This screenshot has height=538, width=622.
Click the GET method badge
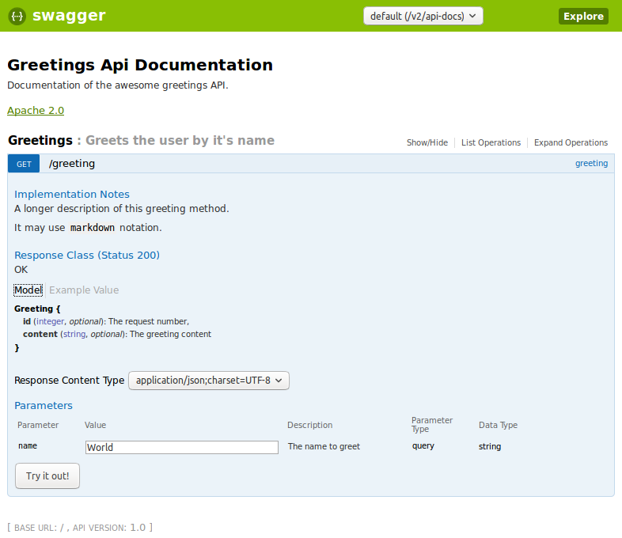click(x=24, y=164)
